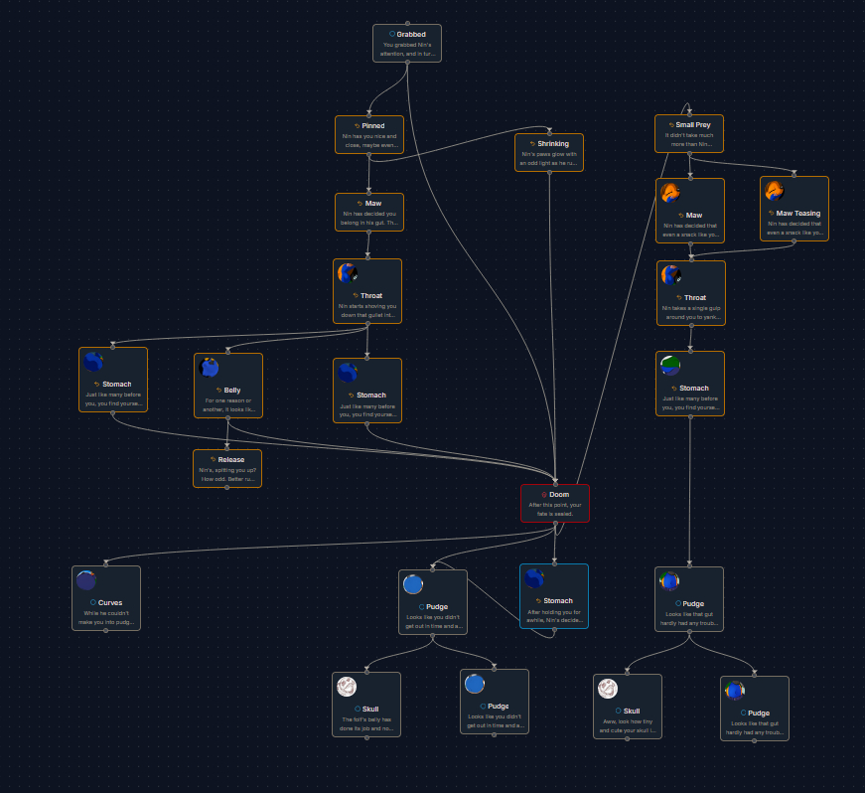865x793 pixels.
Task: Click the Curves node's round avatar icon
Action: (86, 580)
